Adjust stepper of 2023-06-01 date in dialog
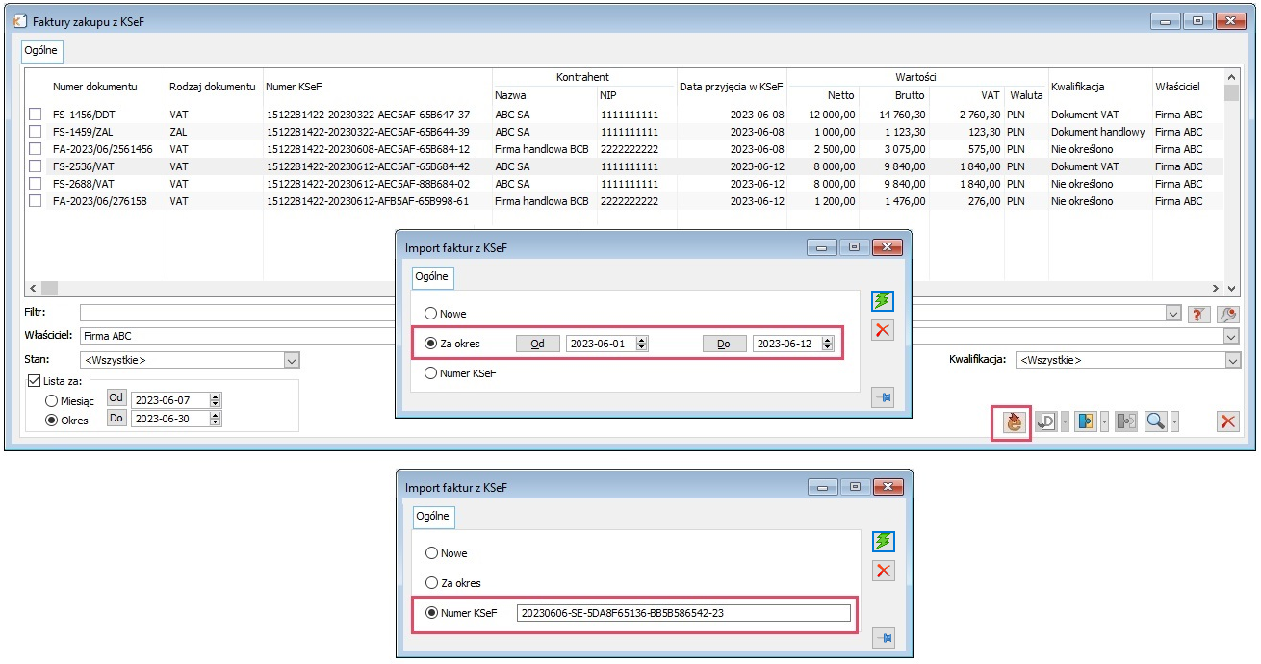The height and width of the screenshot is (664, 1261). pyautogui.click(x=642, y=344)
